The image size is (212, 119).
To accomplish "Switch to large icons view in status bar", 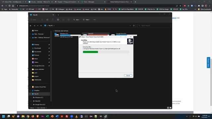I will click(x=170, y=108).
